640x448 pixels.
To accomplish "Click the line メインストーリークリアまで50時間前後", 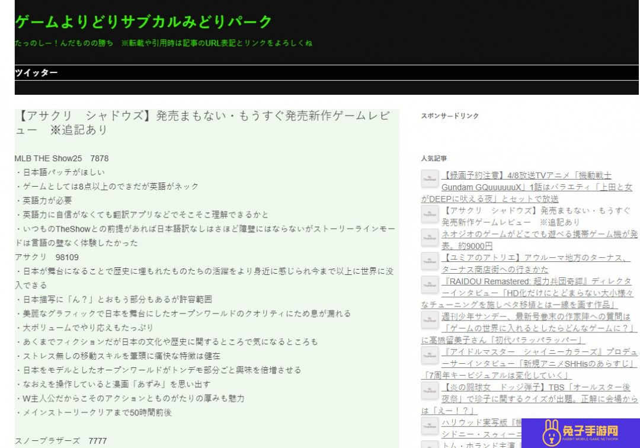I will pos(94,412).
